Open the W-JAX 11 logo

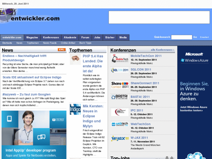pyautogui.click(x=120, y=139)
